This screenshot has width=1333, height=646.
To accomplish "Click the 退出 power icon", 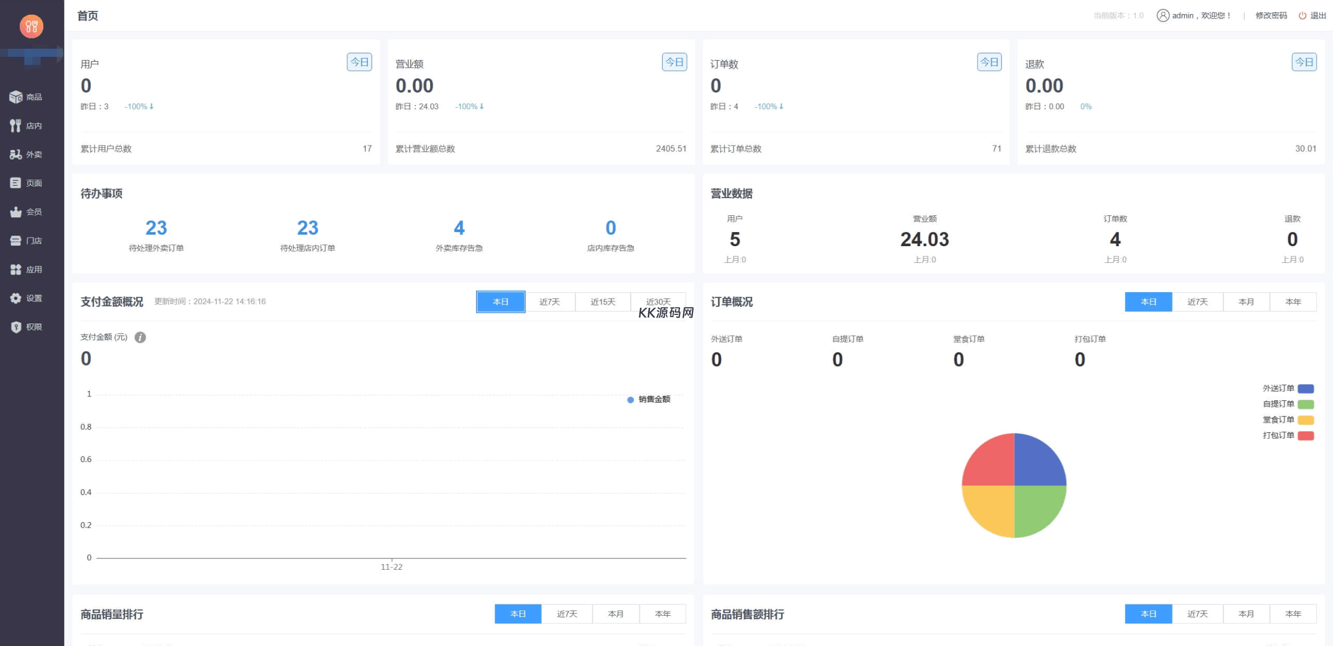I will point(1303,16).
